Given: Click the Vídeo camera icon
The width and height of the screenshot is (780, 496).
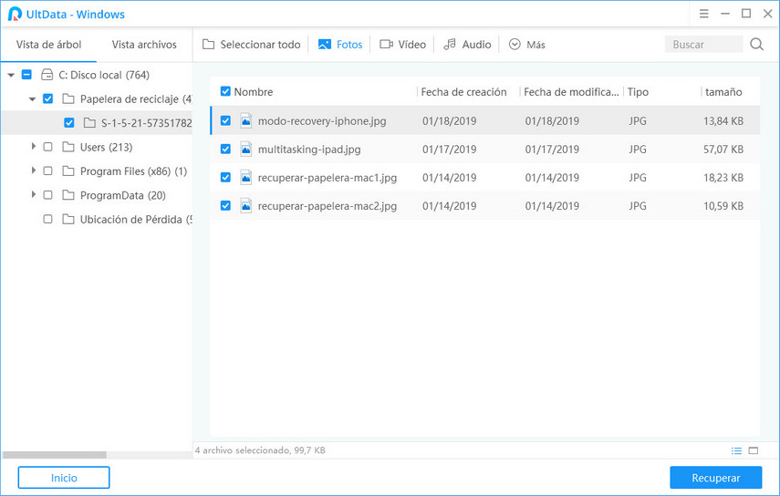Looking at the screenshot, I should (387, 45).
